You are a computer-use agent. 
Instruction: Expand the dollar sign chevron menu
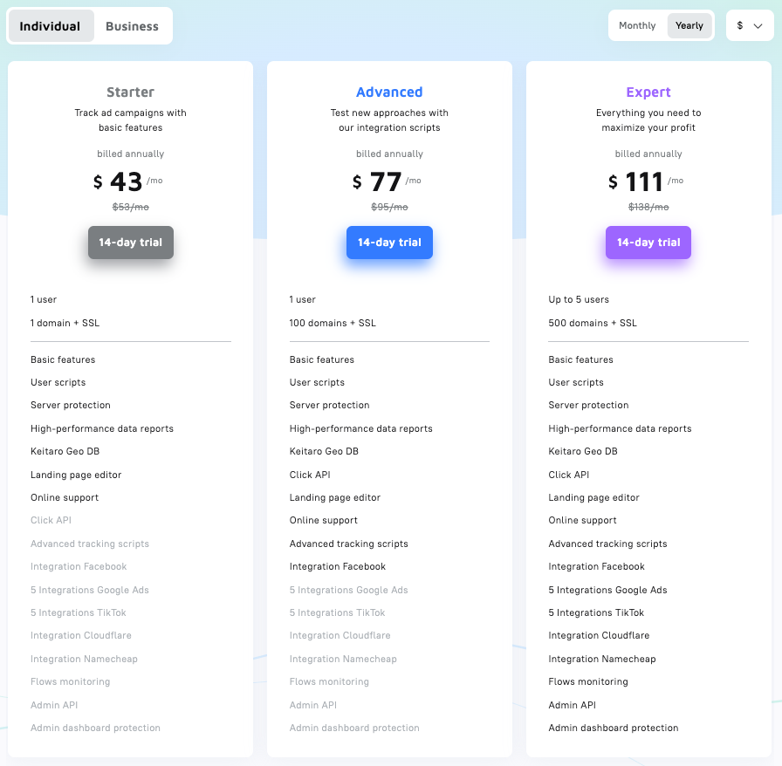[x=758, y=25]
